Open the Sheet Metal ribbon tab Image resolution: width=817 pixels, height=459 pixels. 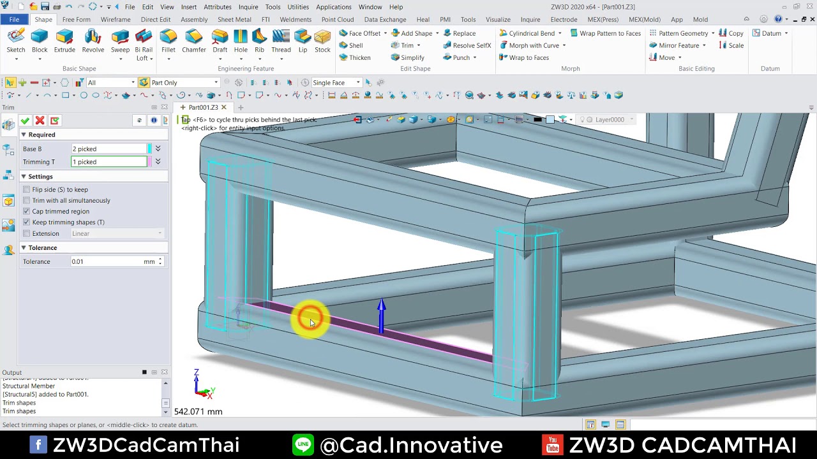pos(234,19)
